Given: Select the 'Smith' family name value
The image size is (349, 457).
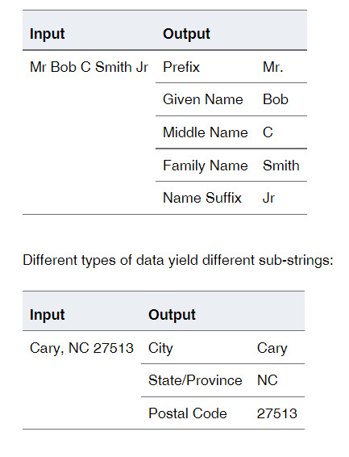Looking at the screenshot, I should click(x=281, y=166).
